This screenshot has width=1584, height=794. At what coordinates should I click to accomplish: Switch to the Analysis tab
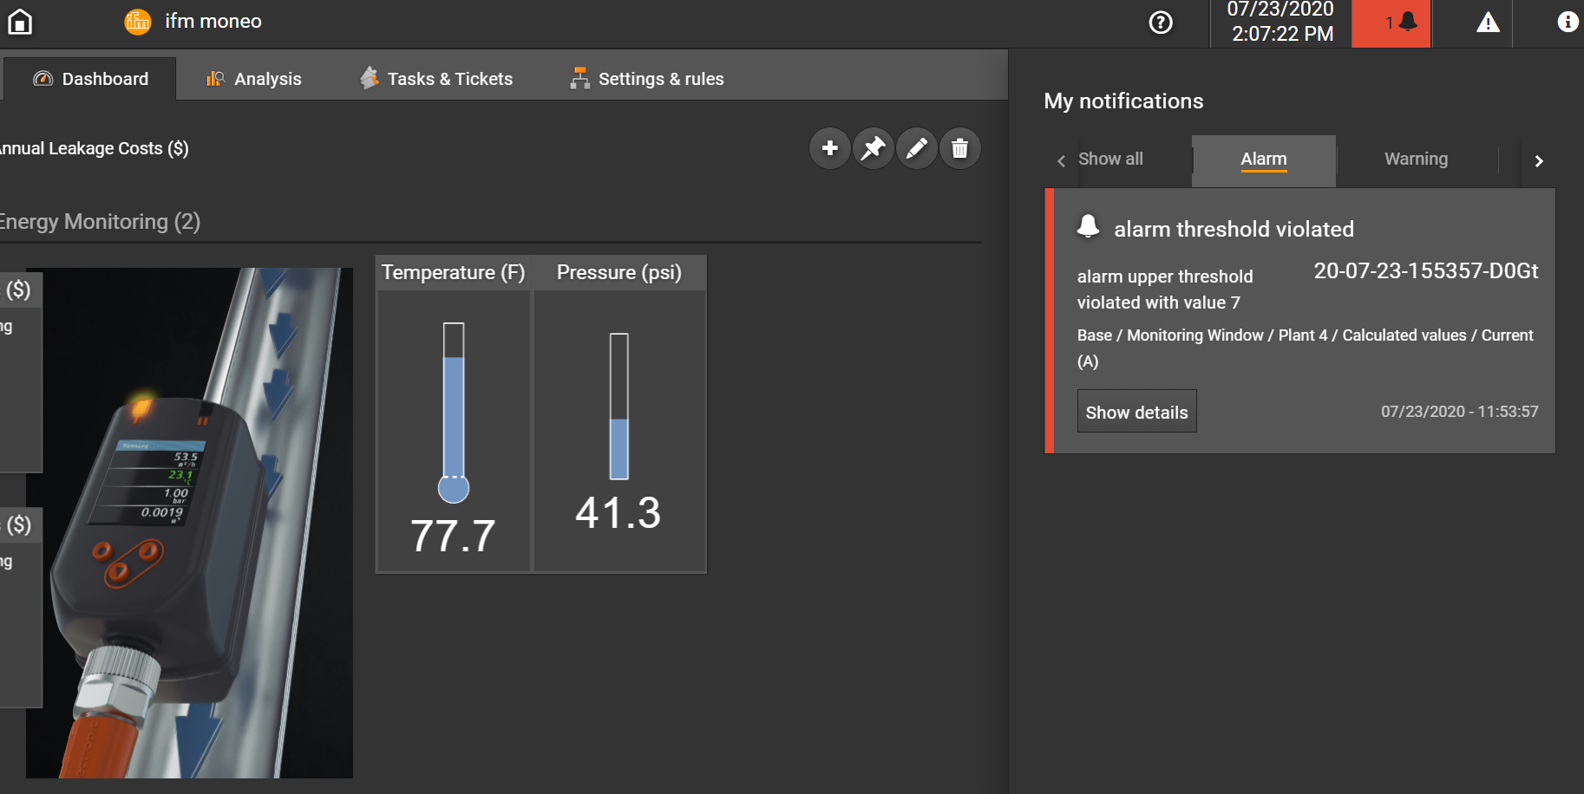pos(254,79)
